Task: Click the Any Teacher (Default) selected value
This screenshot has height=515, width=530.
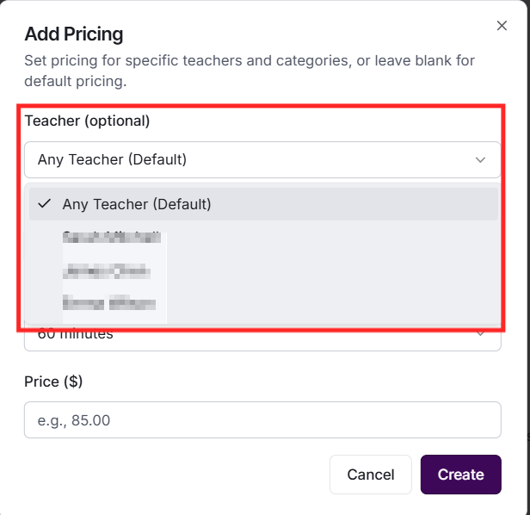Action: tap(112, 159)
